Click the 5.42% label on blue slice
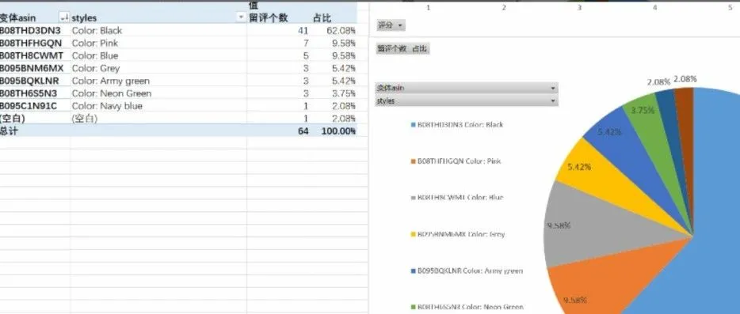Screen dimensions: 740x314 610,132
